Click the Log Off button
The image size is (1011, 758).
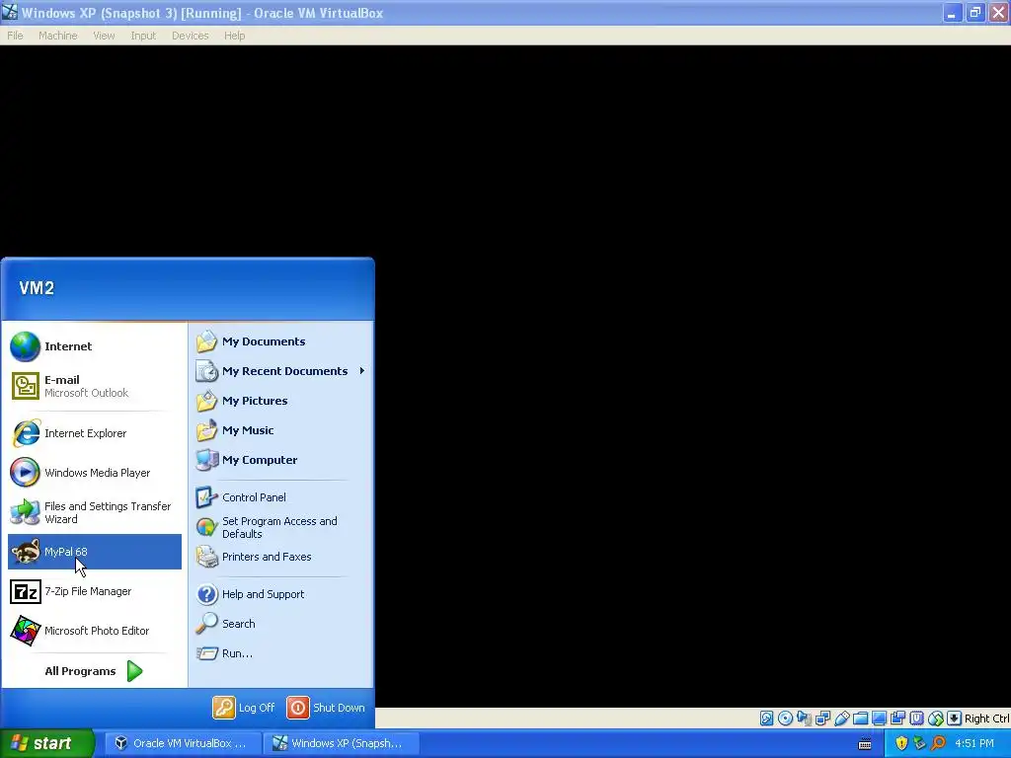[244, 708]
